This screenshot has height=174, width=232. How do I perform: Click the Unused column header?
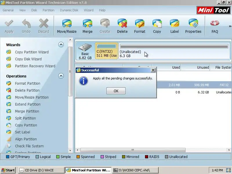click(x=196, y=68)
